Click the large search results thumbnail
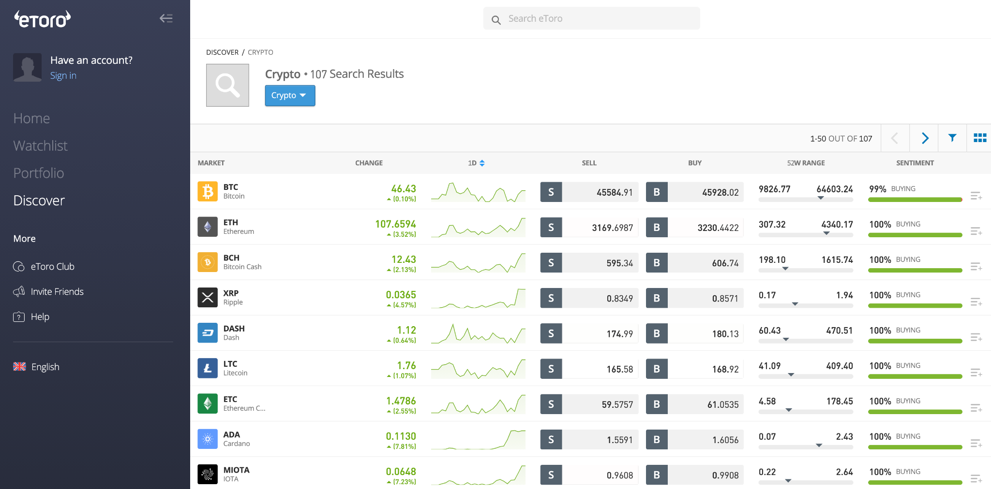Screen dimensions: 991x489 [227, 85]
